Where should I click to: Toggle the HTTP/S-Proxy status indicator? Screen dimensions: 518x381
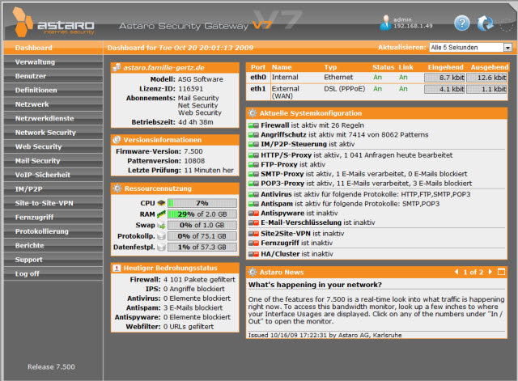(253, 155)
